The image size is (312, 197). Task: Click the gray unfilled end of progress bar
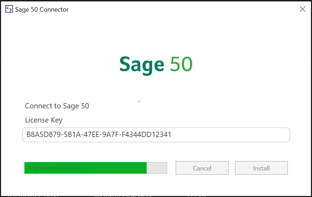[x=157, y=168]
